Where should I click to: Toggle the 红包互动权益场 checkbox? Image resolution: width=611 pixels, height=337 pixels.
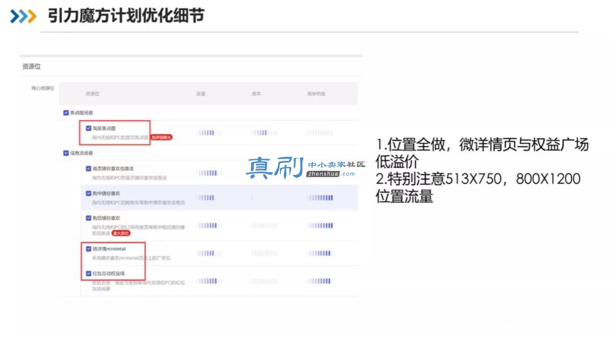[88, 274]
